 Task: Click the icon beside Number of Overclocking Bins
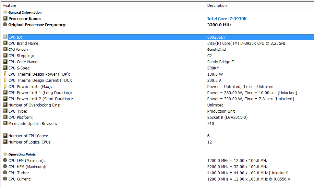coord(5,105)
